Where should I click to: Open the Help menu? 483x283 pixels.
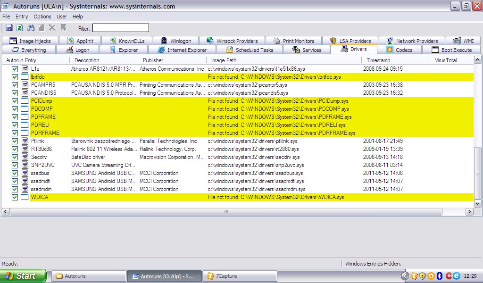point(78,17)
